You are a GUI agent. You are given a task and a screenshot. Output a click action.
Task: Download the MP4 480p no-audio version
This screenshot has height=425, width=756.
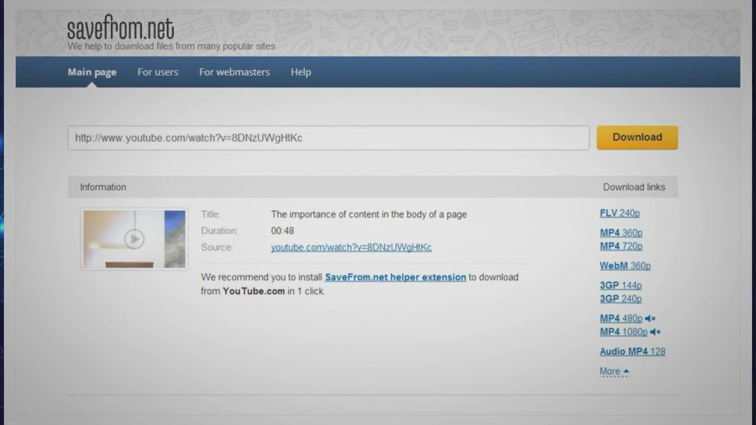pos(621,318)
